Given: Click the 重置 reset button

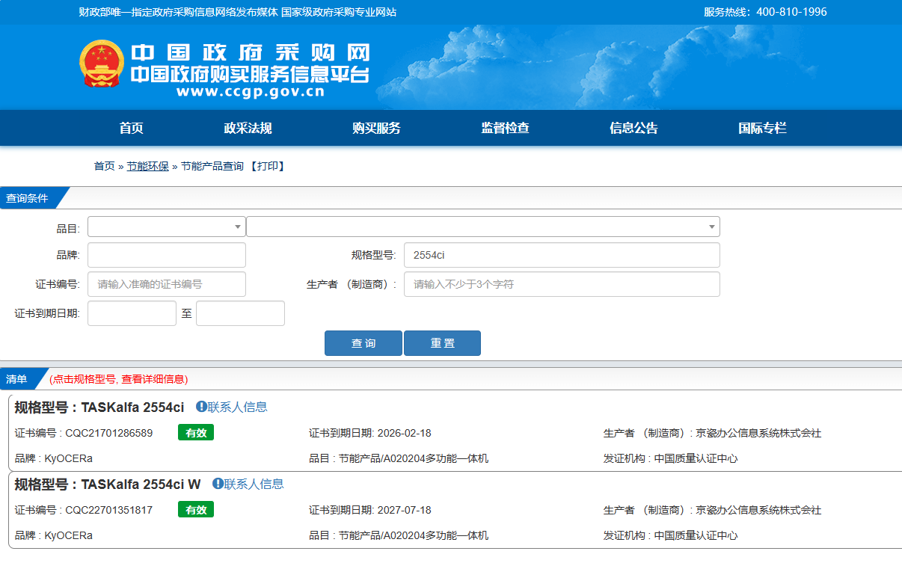Looking at the screenshot, I should [x=442, y=343].
